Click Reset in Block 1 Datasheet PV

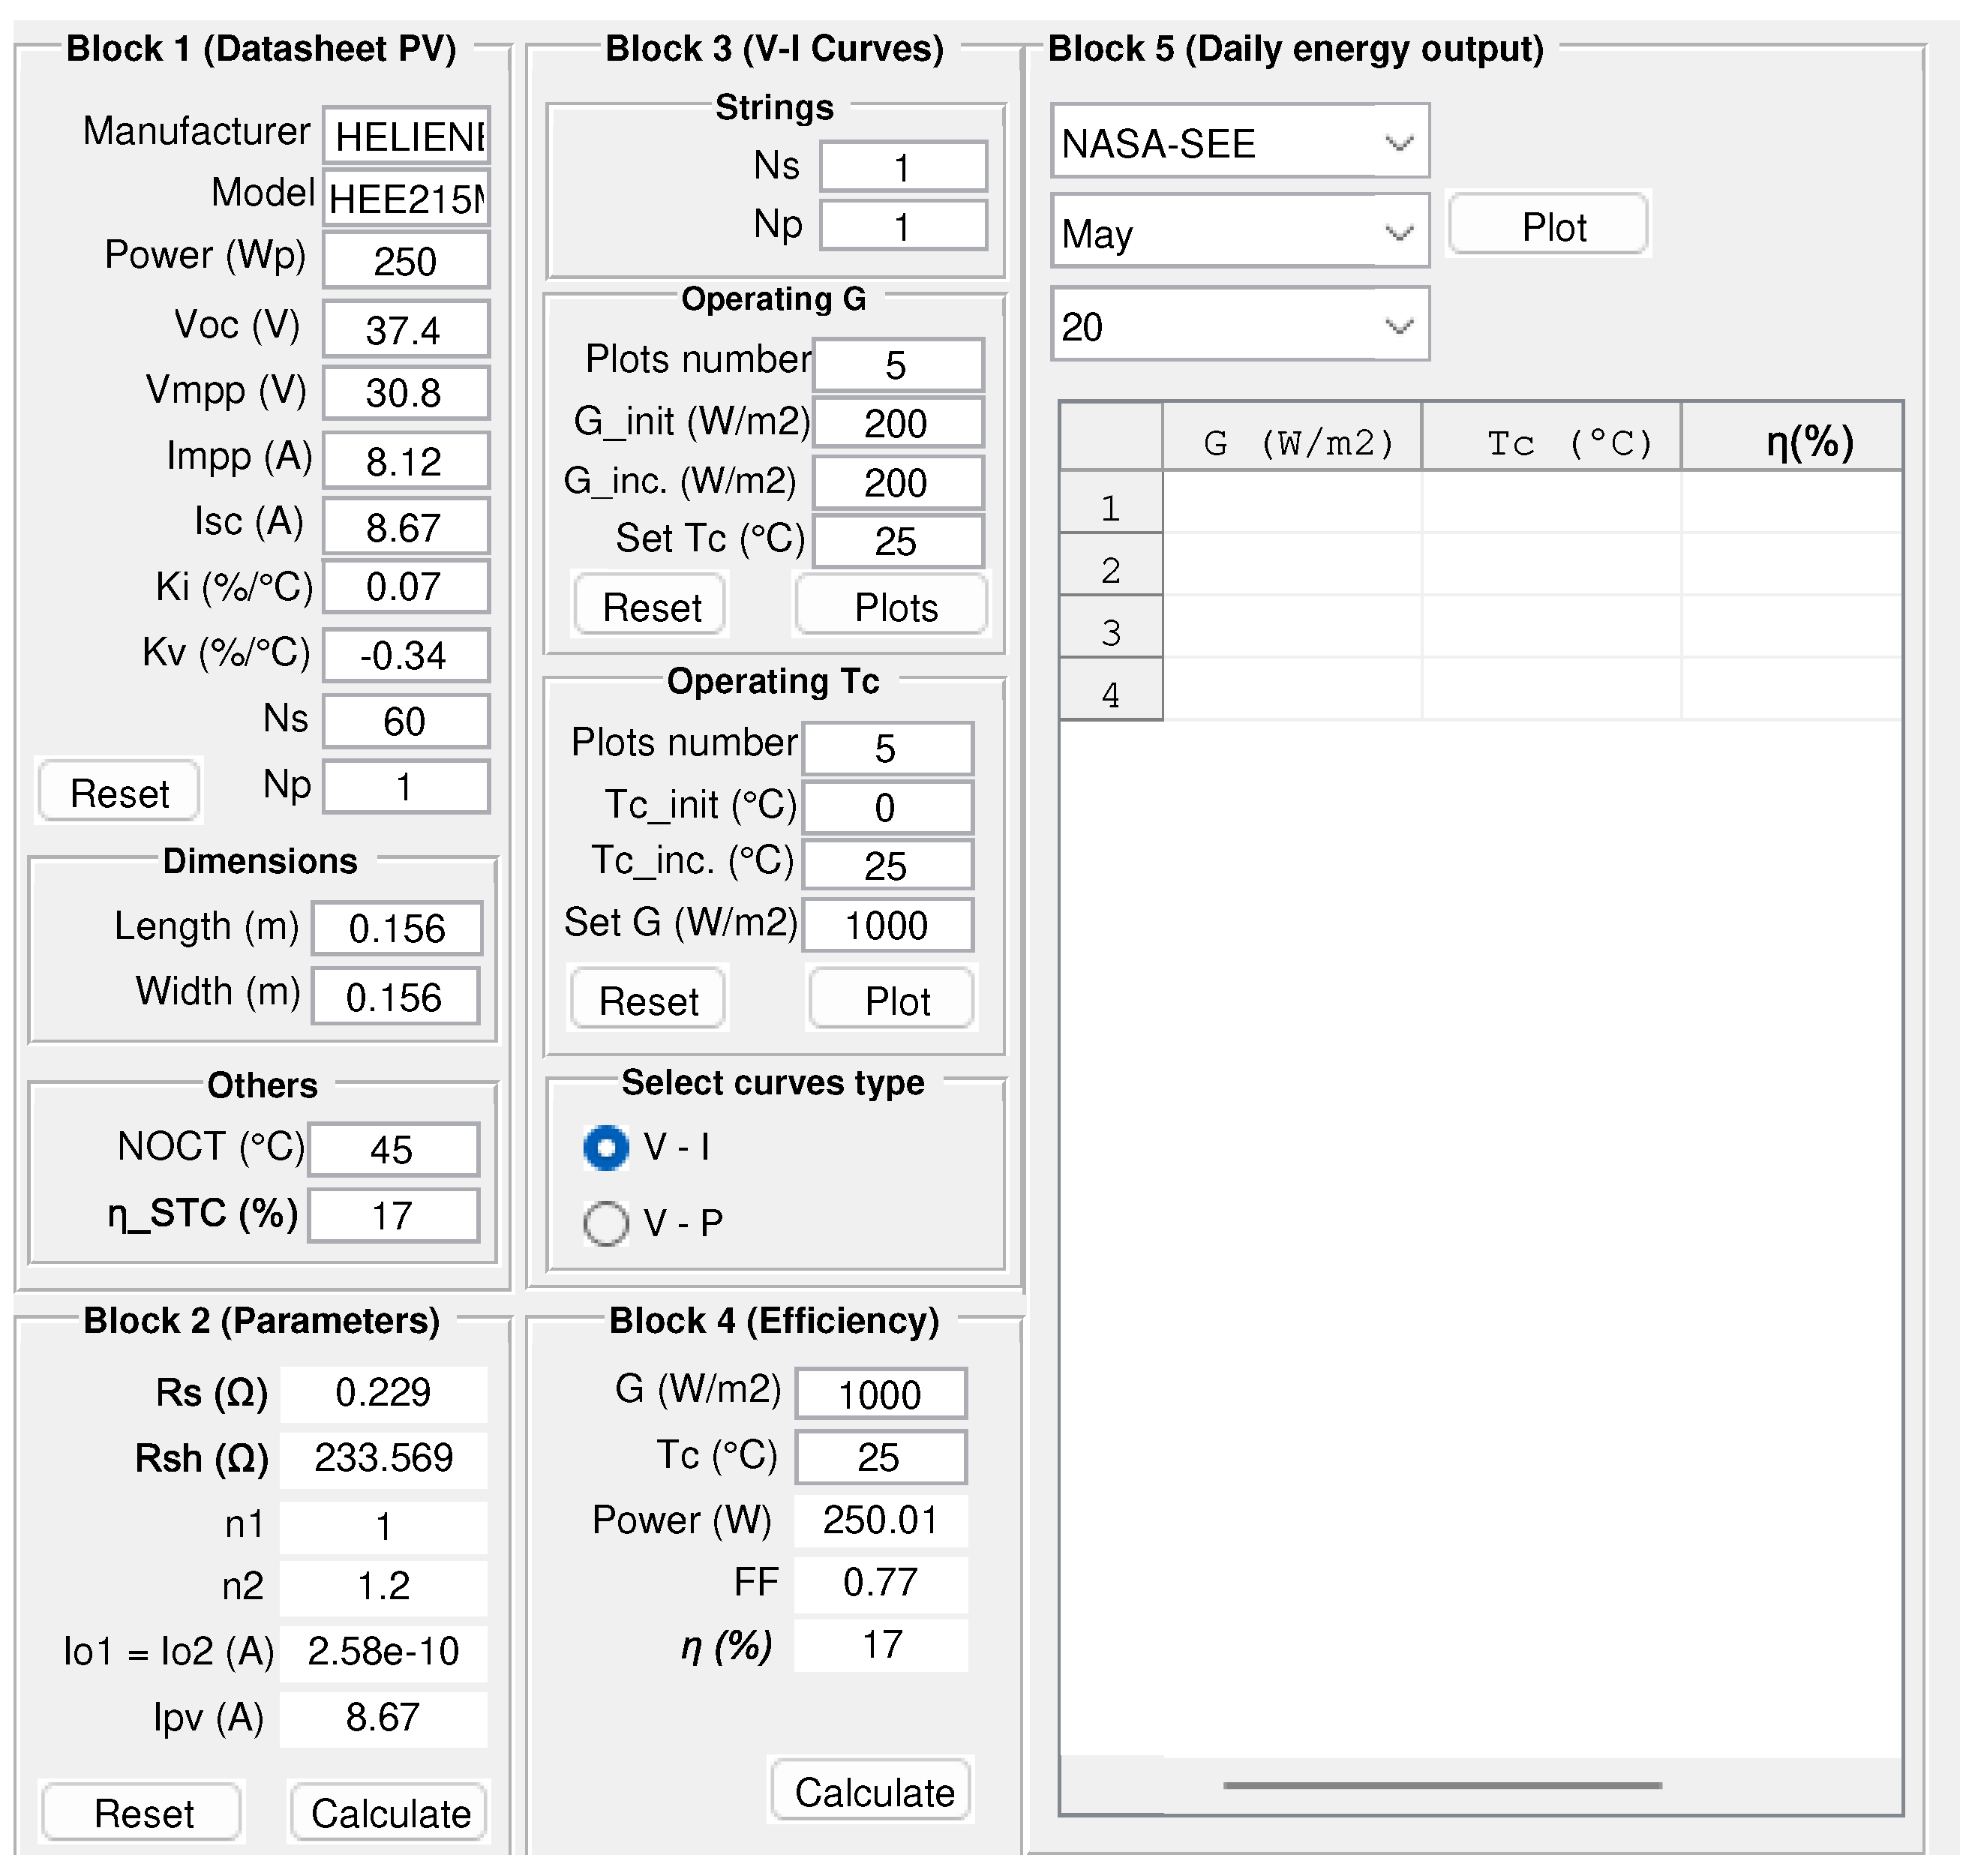pos(119,793)
